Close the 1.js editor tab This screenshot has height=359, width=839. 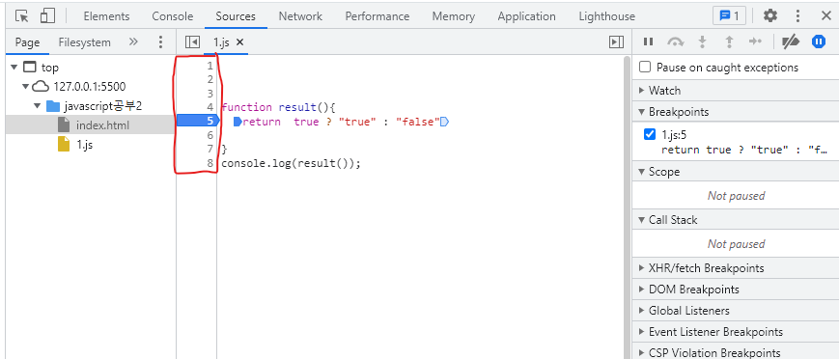click(239, 42)
